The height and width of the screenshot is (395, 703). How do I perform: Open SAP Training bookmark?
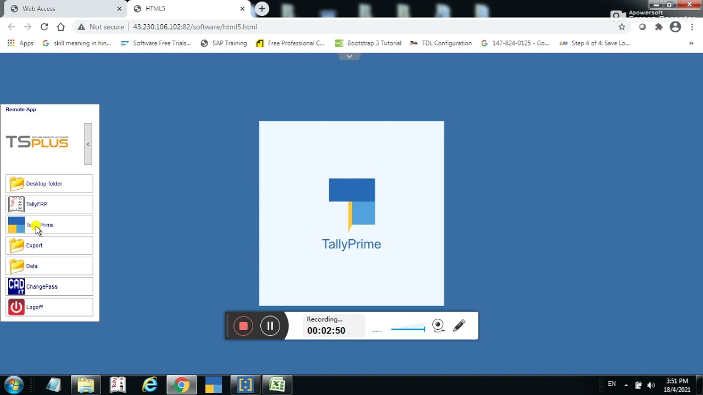[224, 43]
